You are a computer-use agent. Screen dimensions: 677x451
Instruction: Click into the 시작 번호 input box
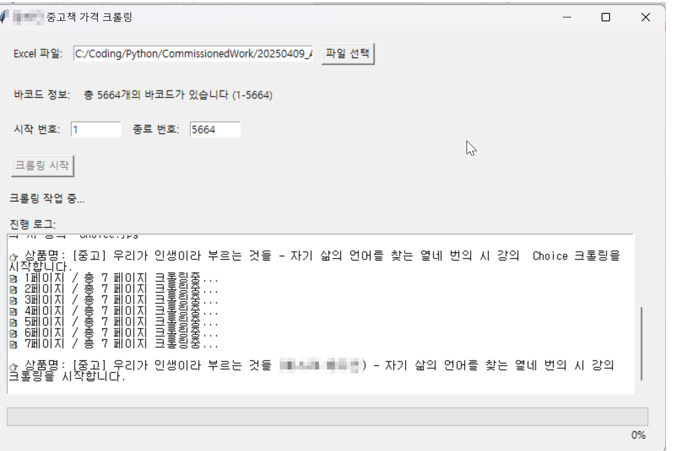point(96,129)
